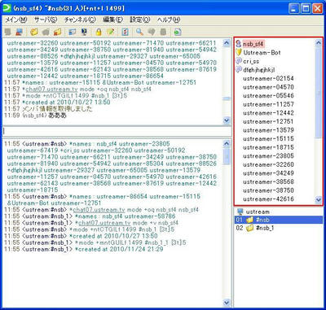The height and width of the screenshot is (310, 326).
Task: Select ustreamer-12442 in the member list
Action: (x=268, y=113)
